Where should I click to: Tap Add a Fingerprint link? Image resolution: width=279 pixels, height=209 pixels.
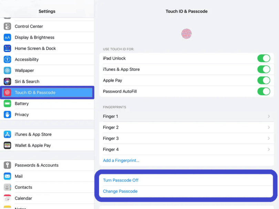pyautogui.click(x=121, y=161)
